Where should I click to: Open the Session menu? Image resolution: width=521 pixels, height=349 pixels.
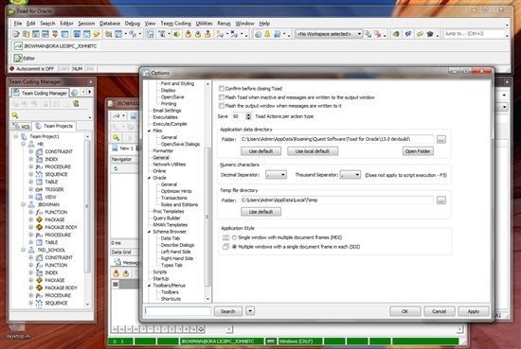86,24
